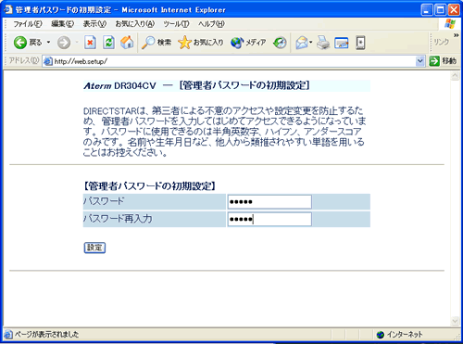Screen dimensions: 463x344
Task: Click the Edit page toolbar icon
Action: click(x=342, y=43)
